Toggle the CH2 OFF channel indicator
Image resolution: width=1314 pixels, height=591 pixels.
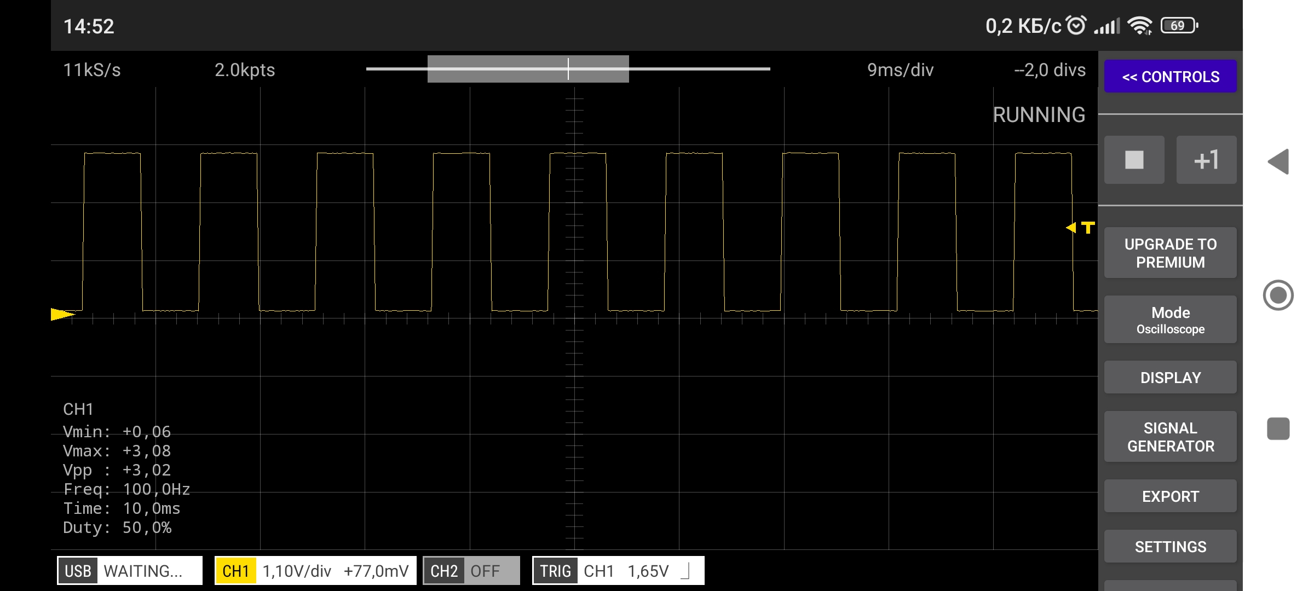pyautogui.click(x=471, y=571)
